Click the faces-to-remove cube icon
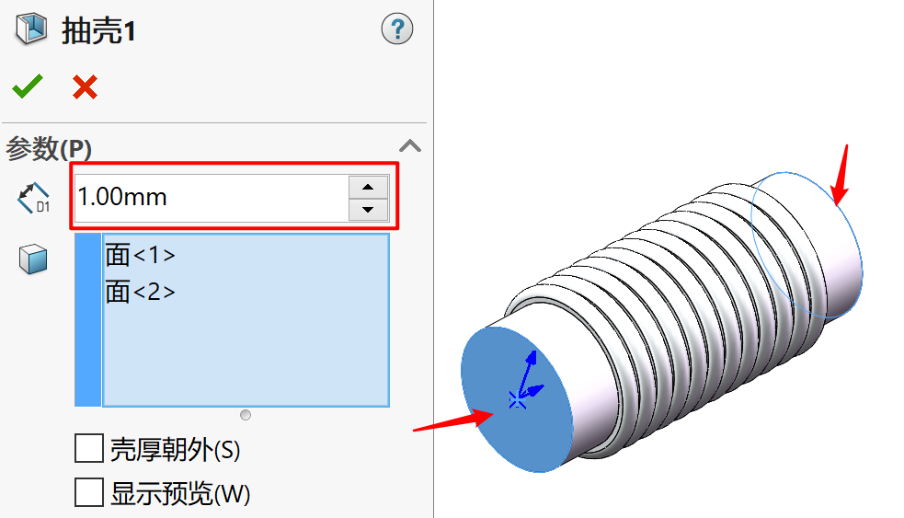 (x=33, y=259)
